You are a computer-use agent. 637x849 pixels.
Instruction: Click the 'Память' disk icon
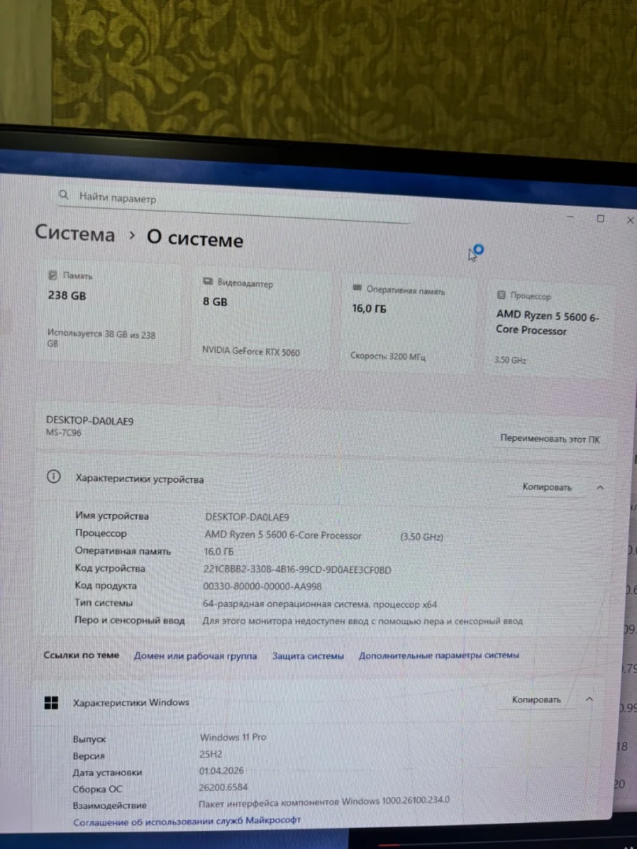click(53, 275)
